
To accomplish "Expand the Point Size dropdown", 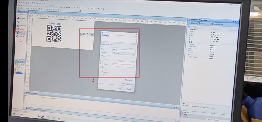I will pos(123,65).
